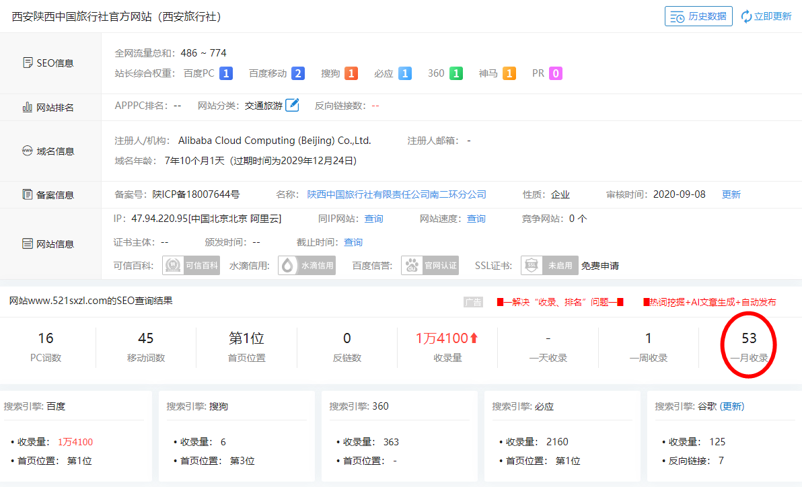Click the PR pink rank badge
The image size is (802, 487).
556,74
